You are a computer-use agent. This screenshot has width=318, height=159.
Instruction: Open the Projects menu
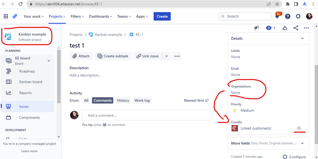(x=57, y=17)
